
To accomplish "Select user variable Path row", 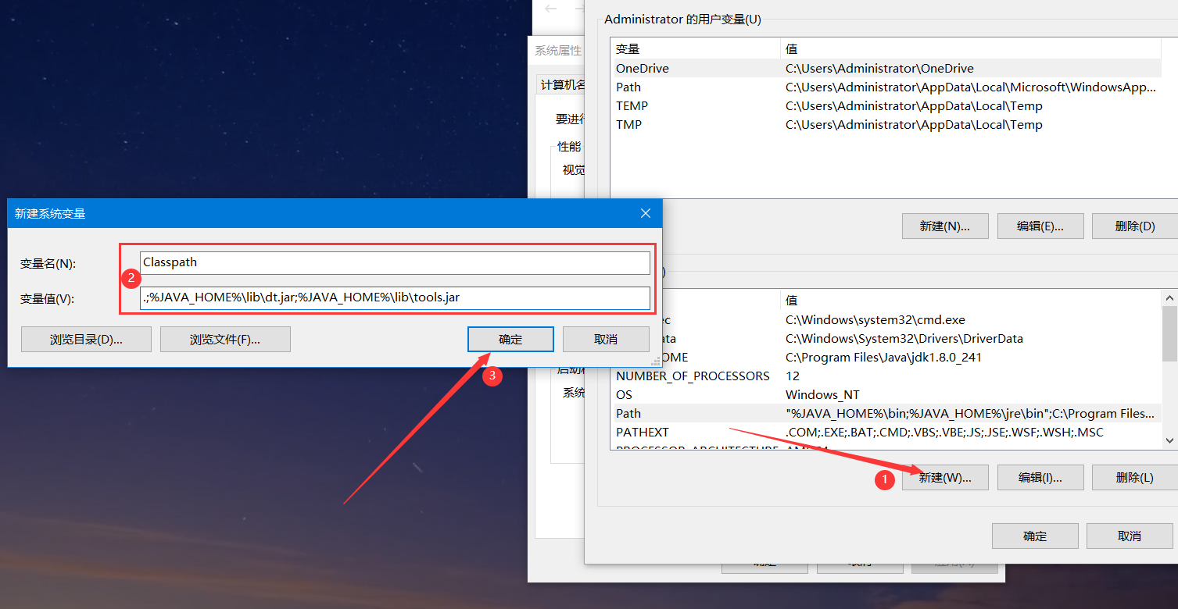I will pyautogui.click(x=886, y=87).
